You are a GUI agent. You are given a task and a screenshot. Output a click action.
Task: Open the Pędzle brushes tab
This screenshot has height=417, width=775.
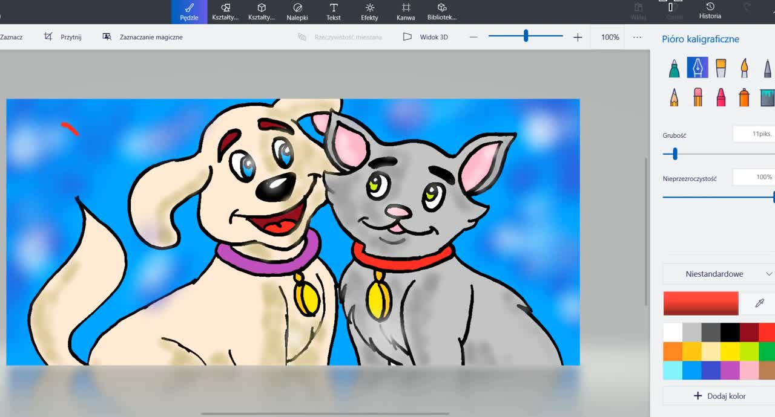(189, 11)
